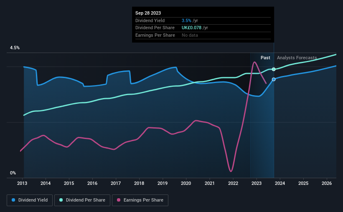The height and width of the screenshot is (212, 343).
Task: Click the 2026 x-axis year label
Action: point(327,183)
